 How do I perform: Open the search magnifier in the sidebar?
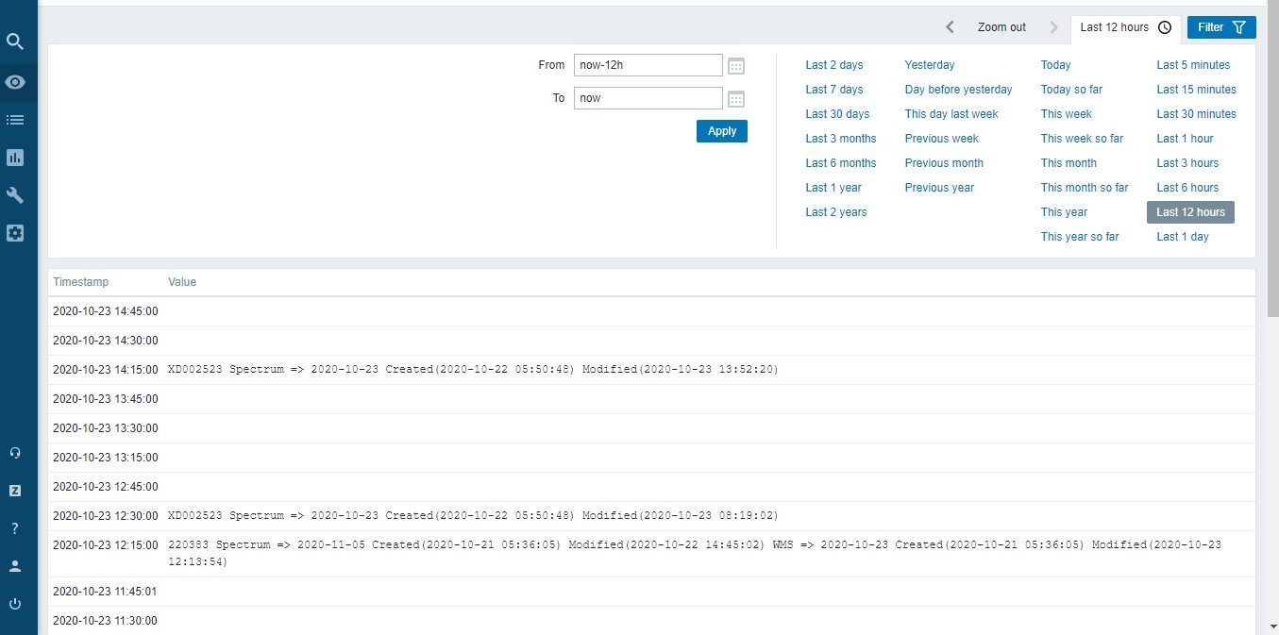pos(15,42)
